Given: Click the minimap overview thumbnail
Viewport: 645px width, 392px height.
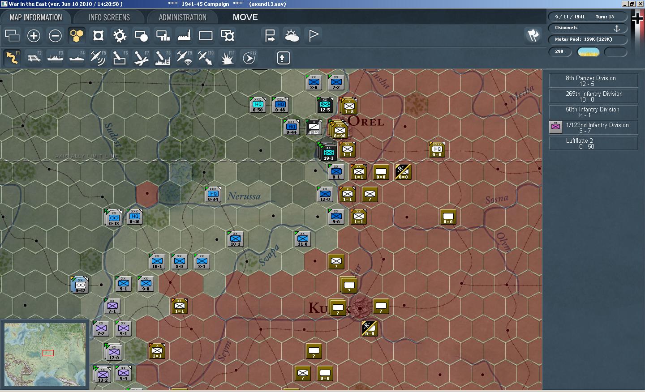Looking at the screenshot, I should (44, 354).
